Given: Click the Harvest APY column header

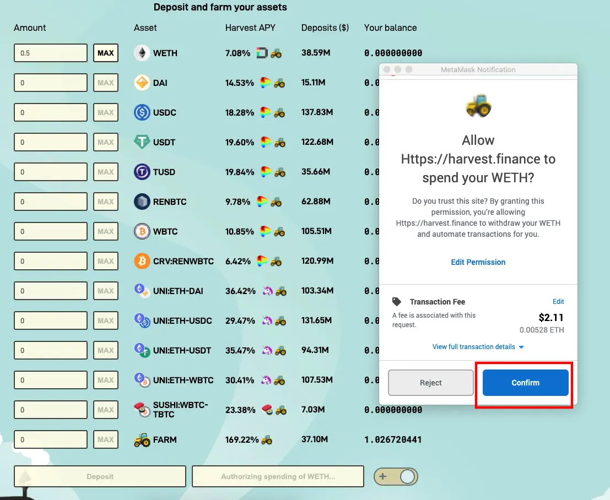Looking at the screenshot, I should (250, 28).
